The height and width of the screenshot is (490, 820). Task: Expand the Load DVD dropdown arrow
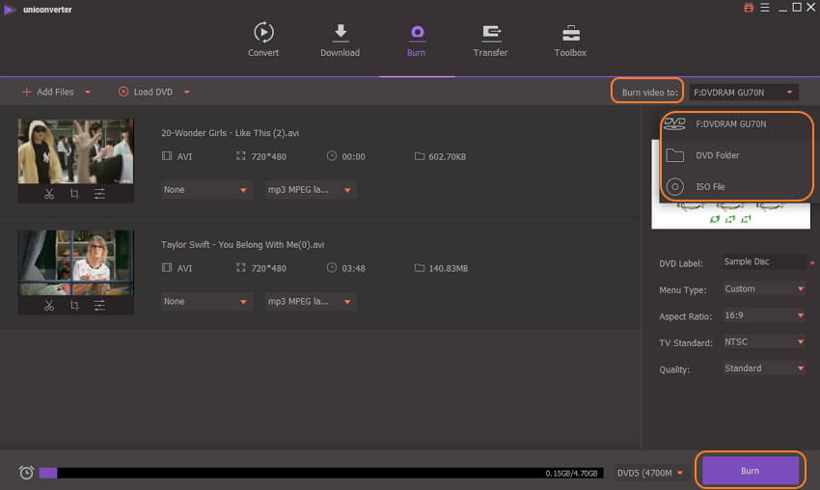[x=187, y=92]
